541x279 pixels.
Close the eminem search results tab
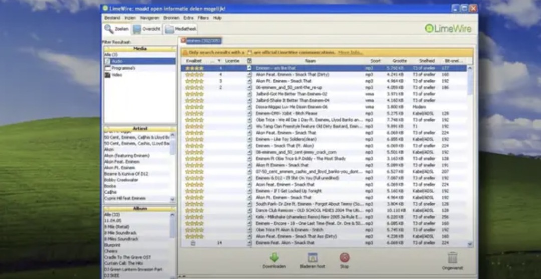(x=183, y=41)
